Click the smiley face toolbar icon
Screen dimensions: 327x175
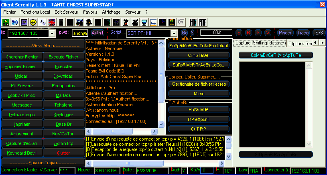coord(33,22)
